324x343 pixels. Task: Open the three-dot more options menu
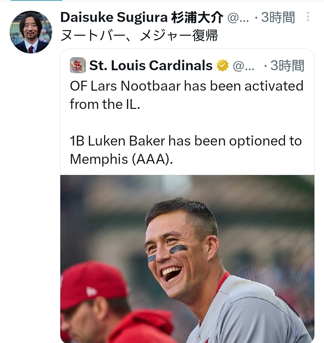click(308, 17)
